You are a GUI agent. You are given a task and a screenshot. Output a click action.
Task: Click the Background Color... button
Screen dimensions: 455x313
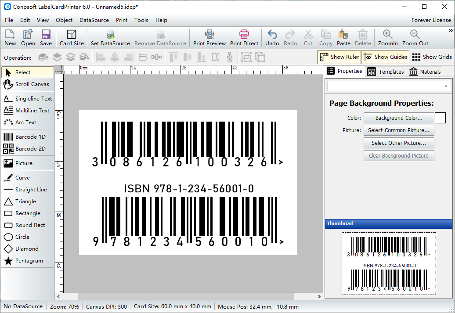tap(399, 118)
